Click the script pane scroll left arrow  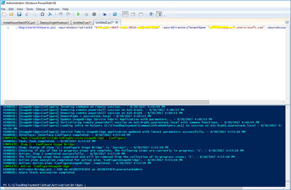[x=2, y=102]
